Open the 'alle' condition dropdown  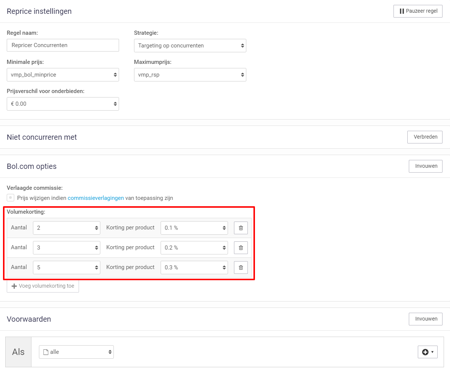76,352
